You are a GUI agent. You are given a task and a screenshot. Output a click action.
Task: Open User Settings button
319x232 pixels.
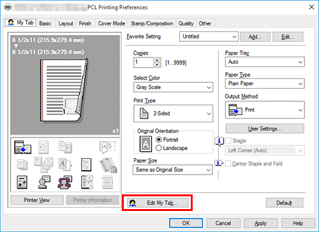265,129
